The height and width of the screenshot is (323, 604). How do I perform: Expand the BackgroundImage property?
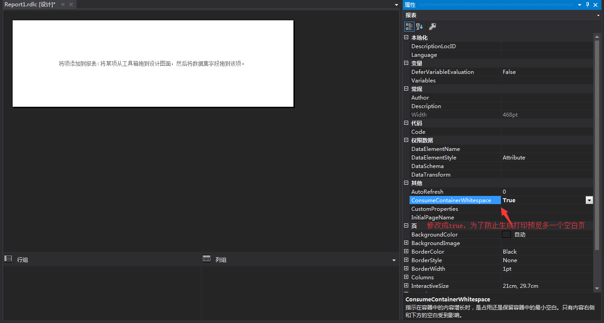(x=406, y=243)
